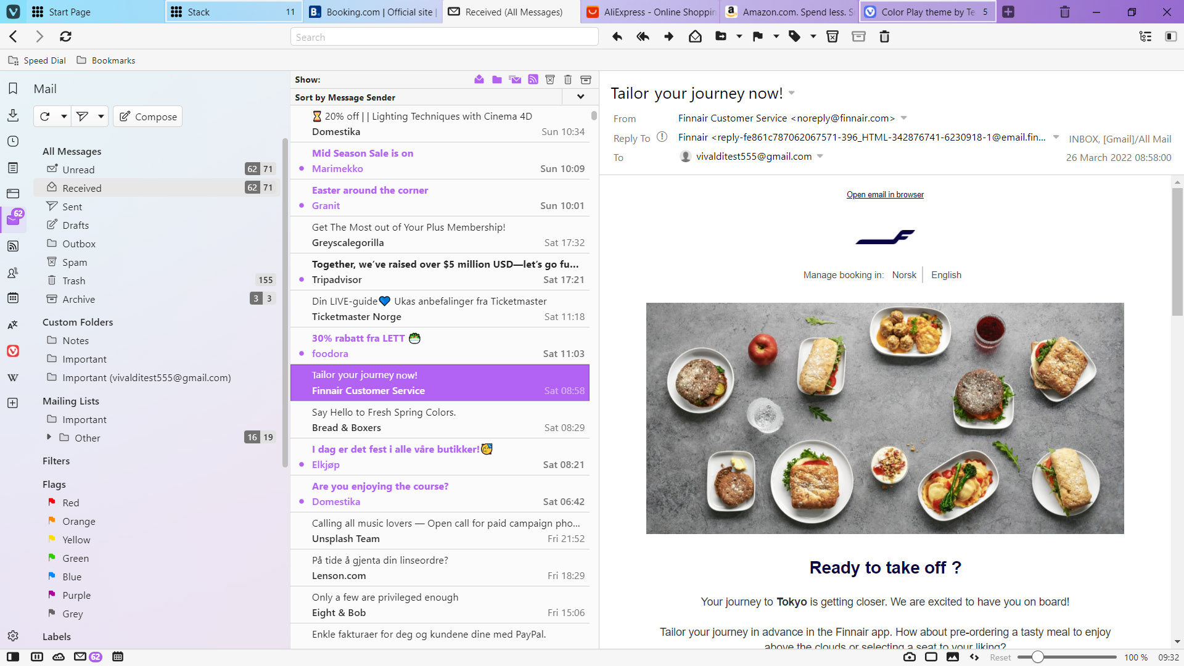Open the flag color dropdown arrow

776,37
